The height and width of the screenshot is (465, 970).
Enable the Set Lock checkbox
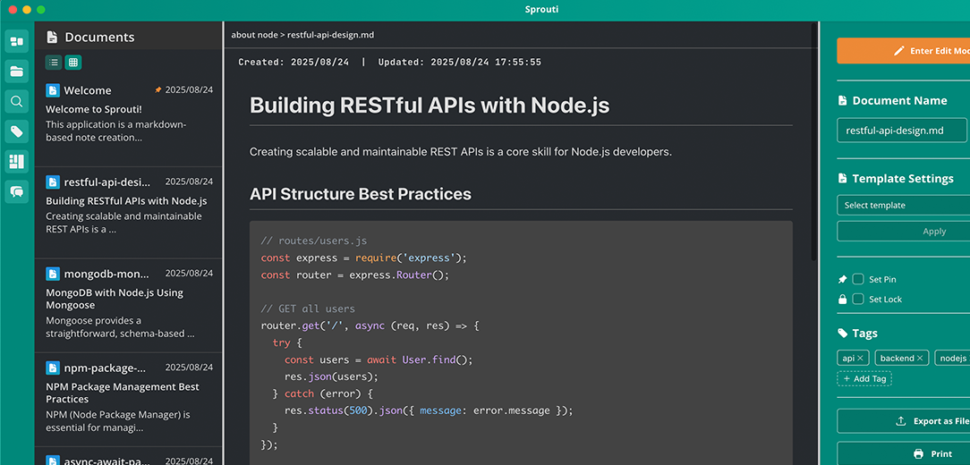pyautogui.click(x=858, y=300)
